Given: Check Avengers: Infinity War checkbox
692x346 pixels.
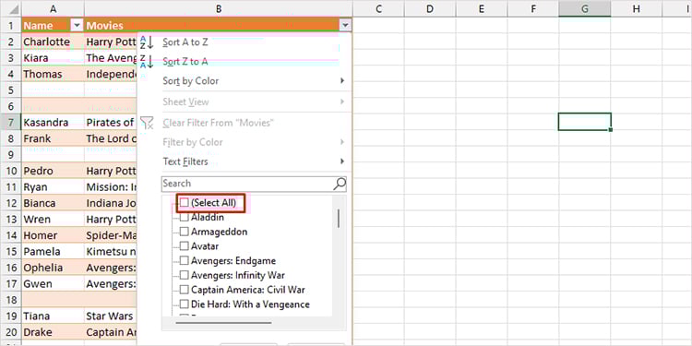Looking at the screenshot, I should coord(185,275).
